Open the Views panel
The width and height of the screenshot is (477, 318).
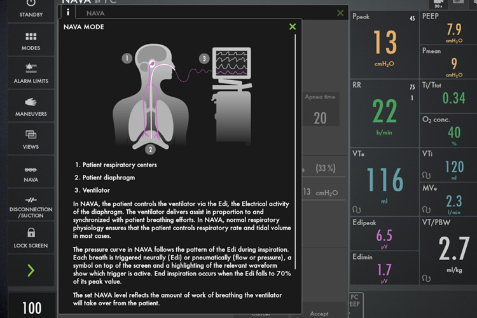[x=31, y=139]
